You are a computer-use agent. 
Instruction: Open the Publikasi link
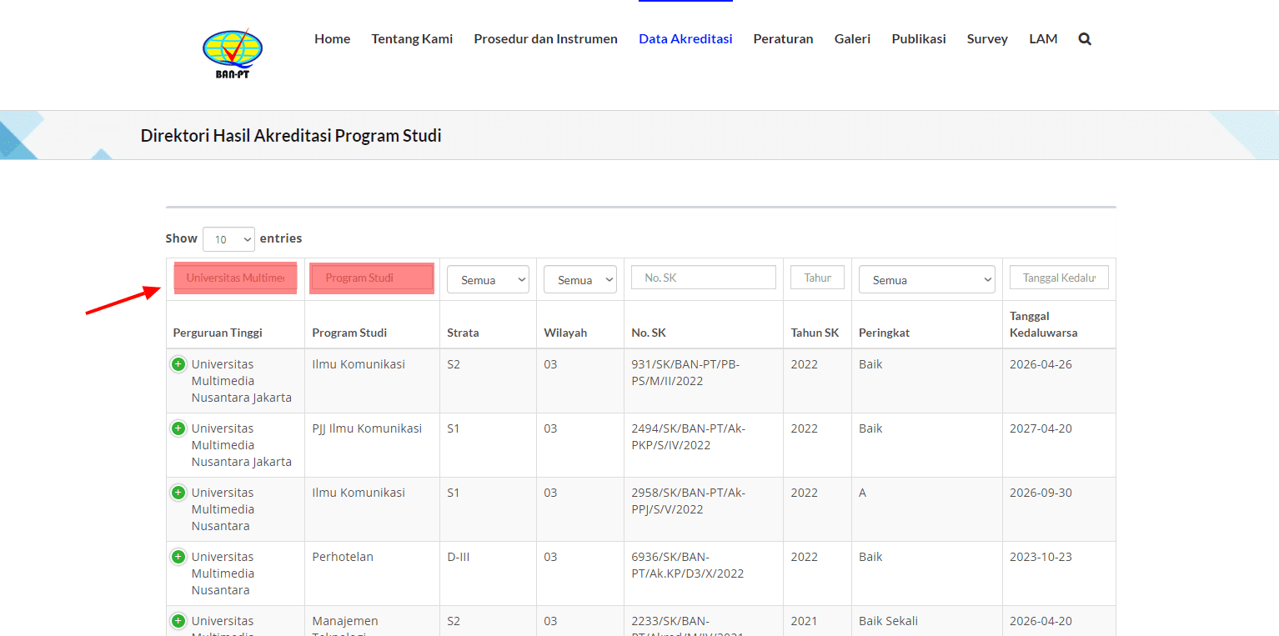(918, 39)
